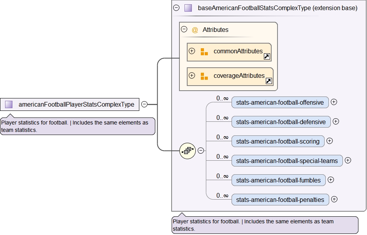Click the baseAmericanFootballStatsComplexType purple type icon
The height and width of the screenshot is (235, 367).
pos(188,8)
